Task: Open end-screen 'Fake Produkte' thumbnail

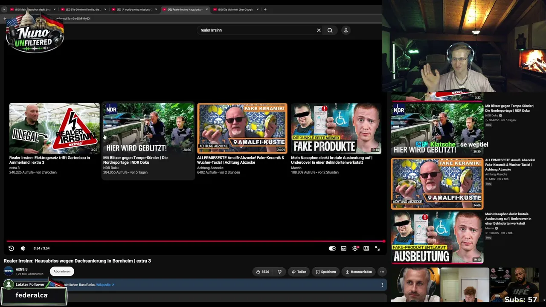Action: pyautogui.click(x=336, y=128)
